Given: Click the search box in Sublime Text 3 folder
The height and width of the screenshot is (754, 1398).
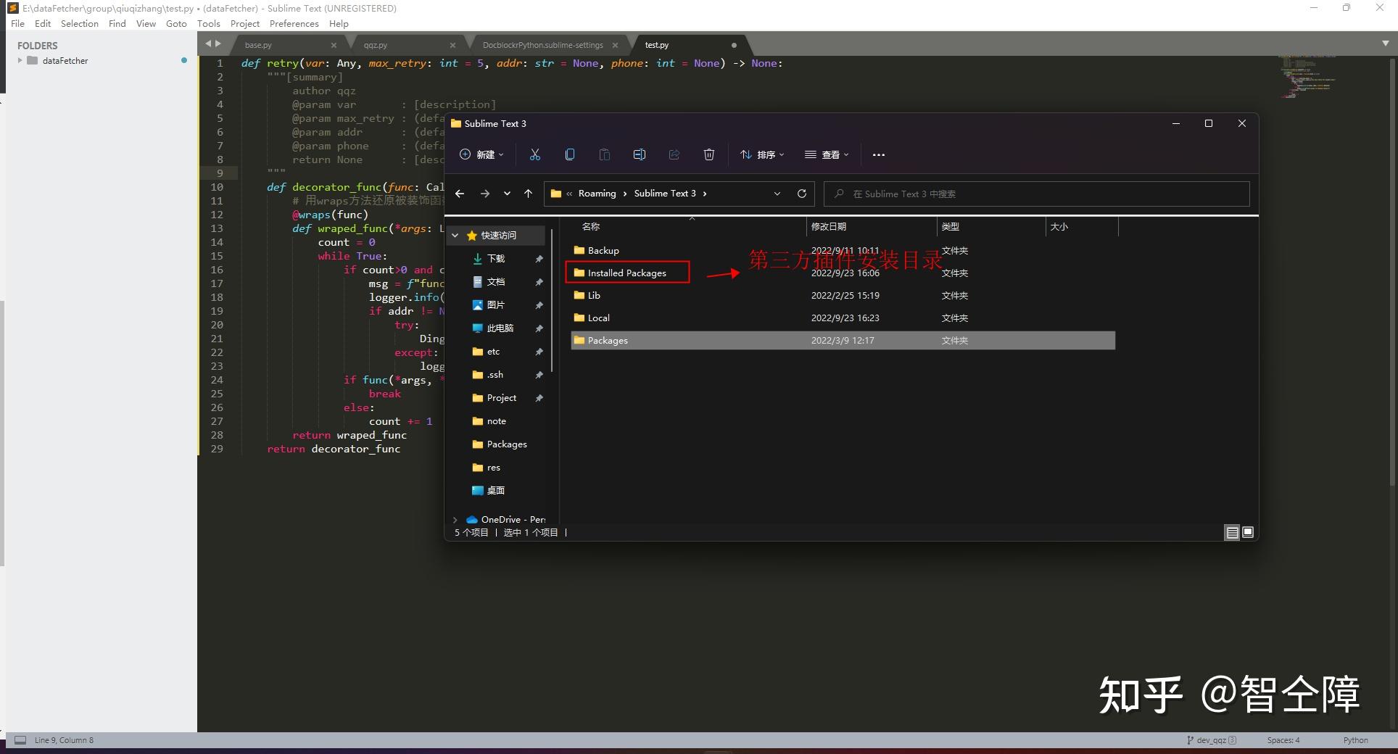Looking at the screenshot, I should tap(1037, 194).
